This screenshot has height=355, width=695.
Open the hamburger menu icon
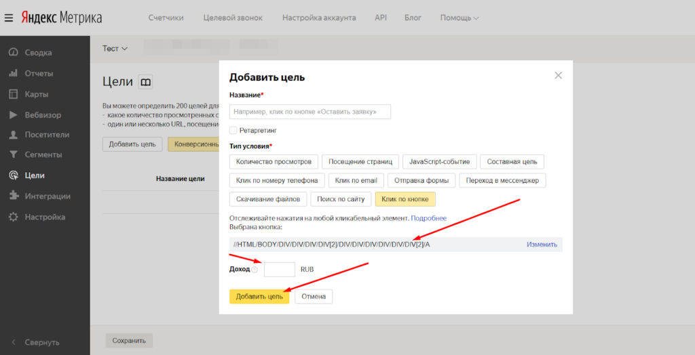click(8, 18)
